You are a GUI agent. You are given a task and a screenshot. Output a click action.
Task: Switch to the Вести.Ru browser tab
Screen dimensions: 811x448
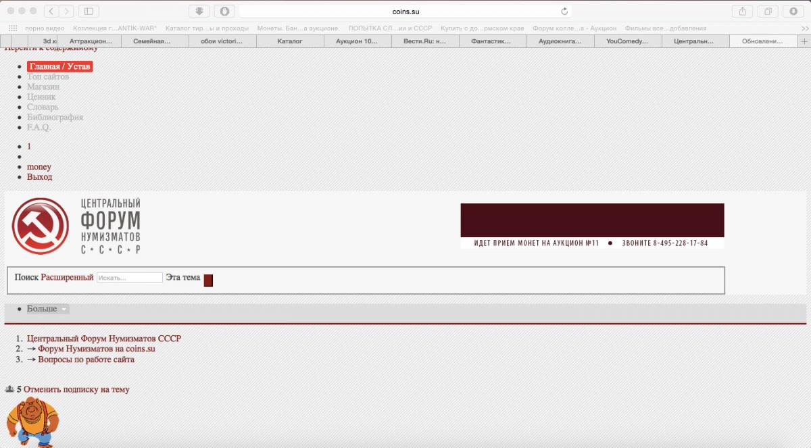tap(425, 41)
